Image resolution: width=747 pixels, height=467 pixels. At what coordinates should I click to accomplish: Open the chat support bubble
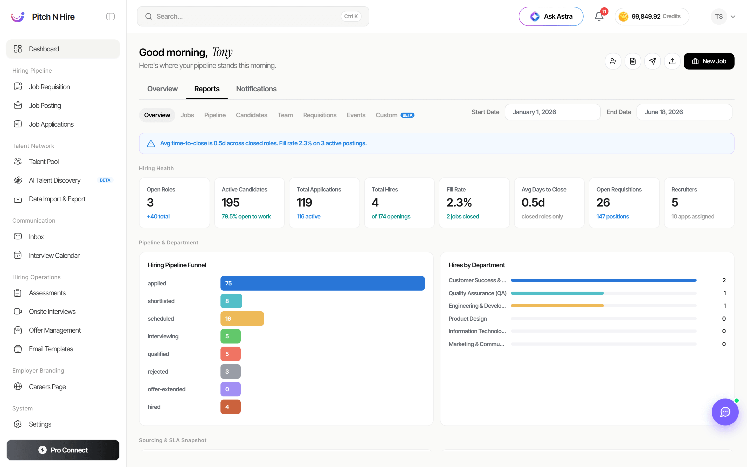click(x=725, y=412)
